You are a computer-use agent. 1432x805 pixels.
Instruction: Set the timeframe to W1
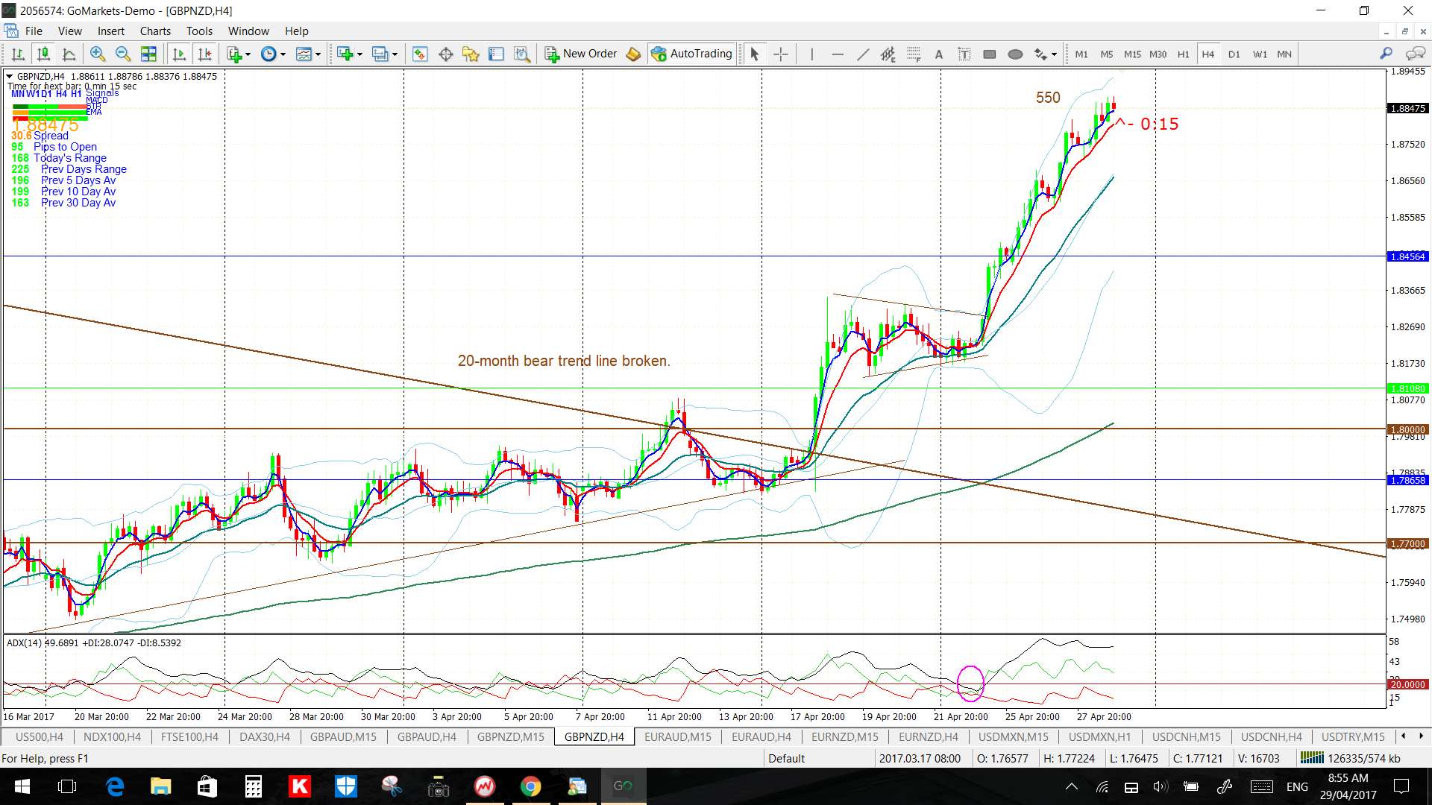[x=1260, y=54]
